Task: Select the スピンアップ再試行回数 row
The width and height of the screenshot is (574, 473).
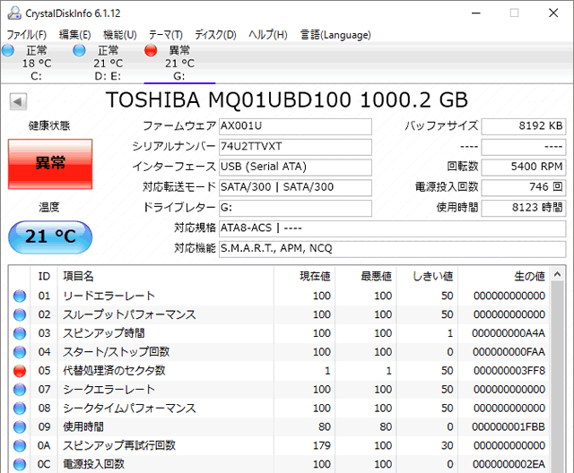Action: coord(278,445)
